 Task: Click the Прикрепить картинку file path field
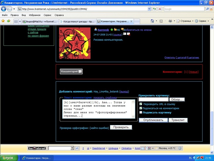click(x=153, y=99)
